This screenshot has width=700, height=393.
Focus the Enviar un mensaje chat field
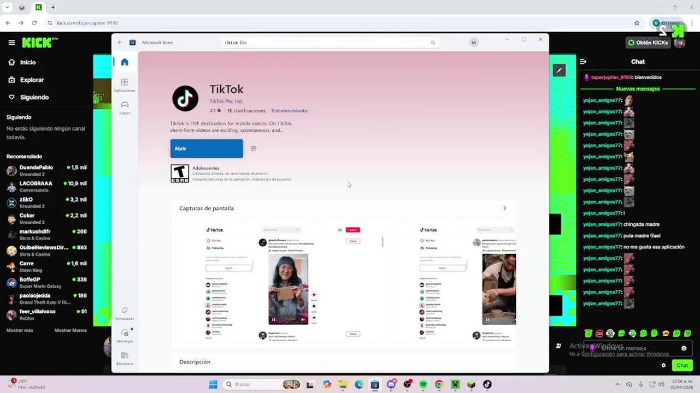pos(638,348)
